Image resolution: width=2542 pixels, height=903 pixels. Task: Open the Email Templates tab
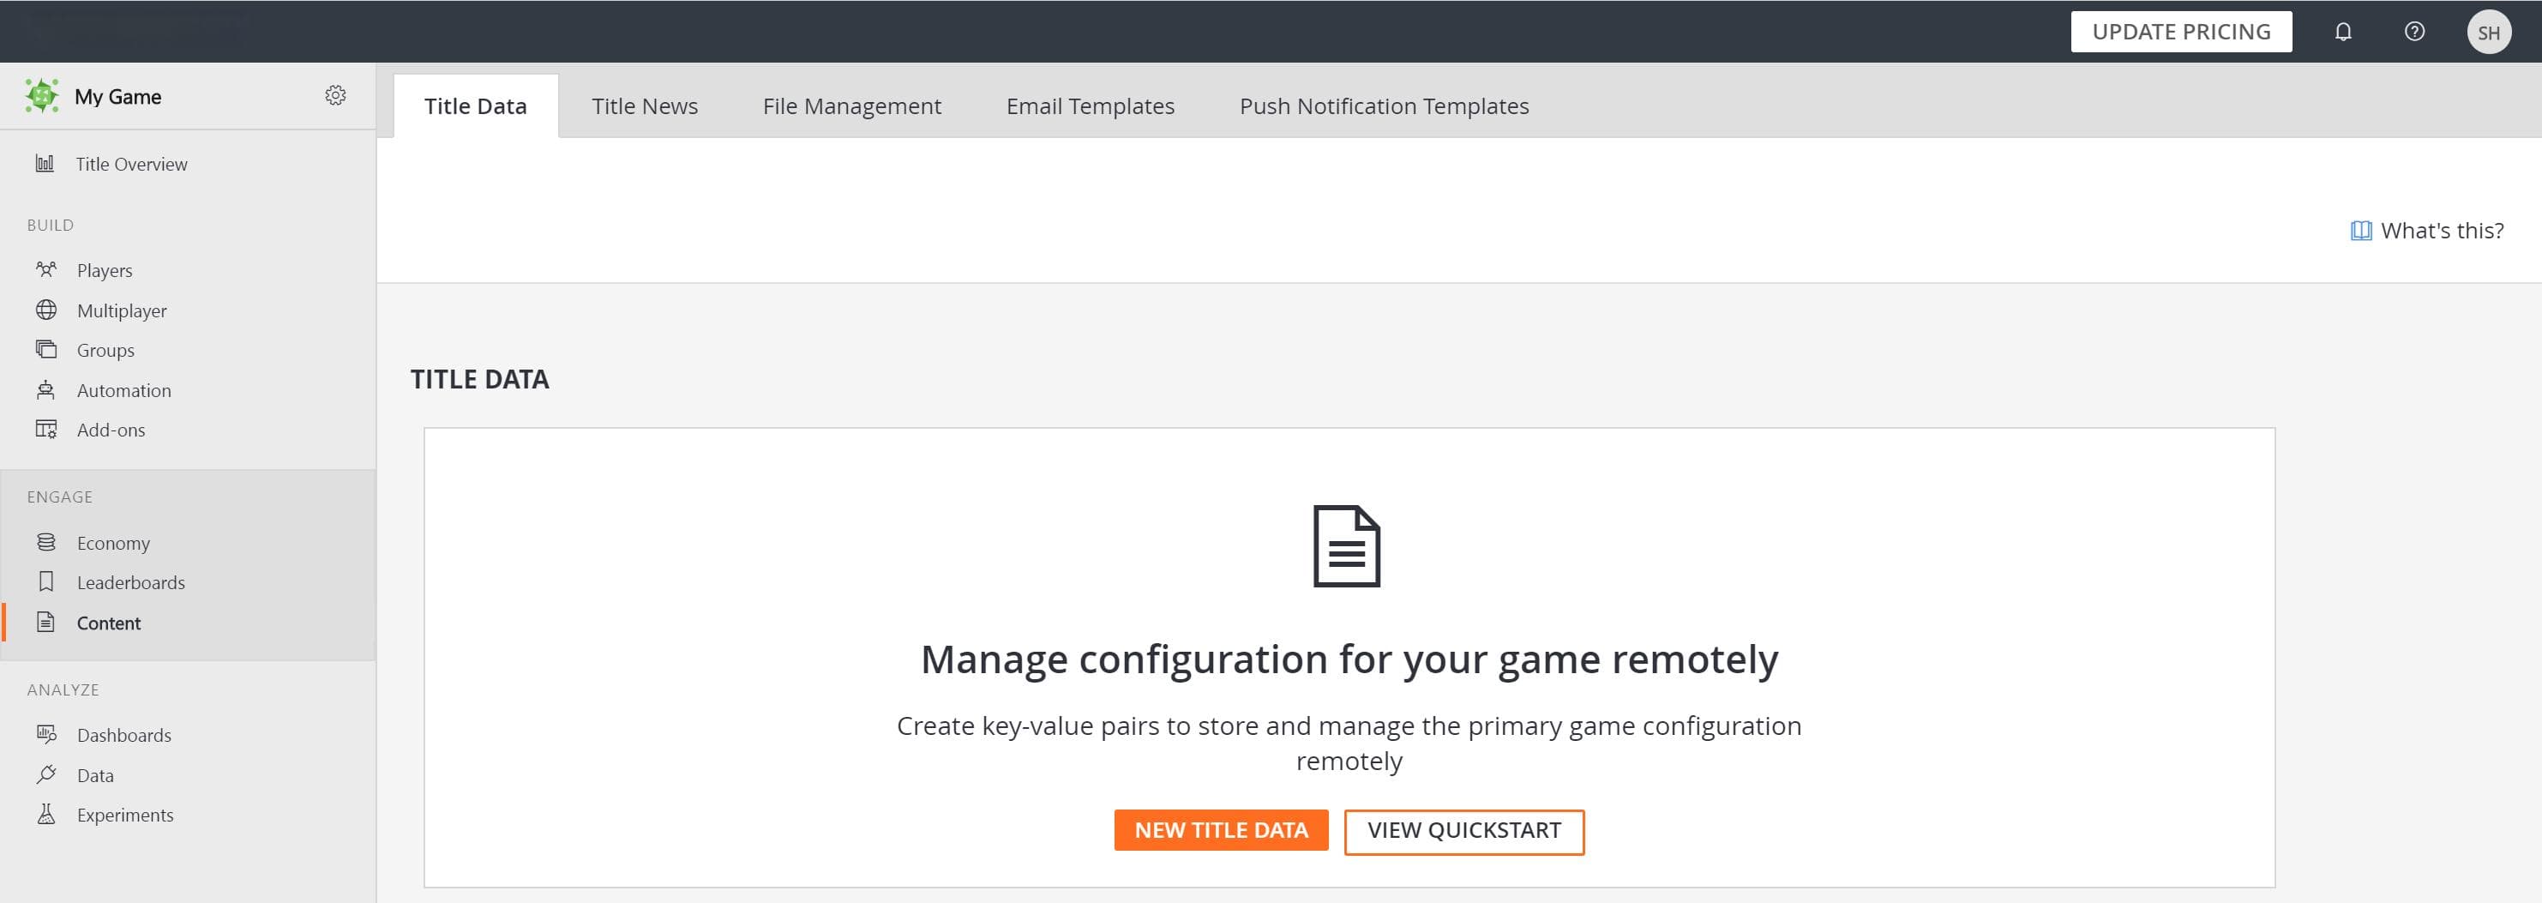(1091, 105)
